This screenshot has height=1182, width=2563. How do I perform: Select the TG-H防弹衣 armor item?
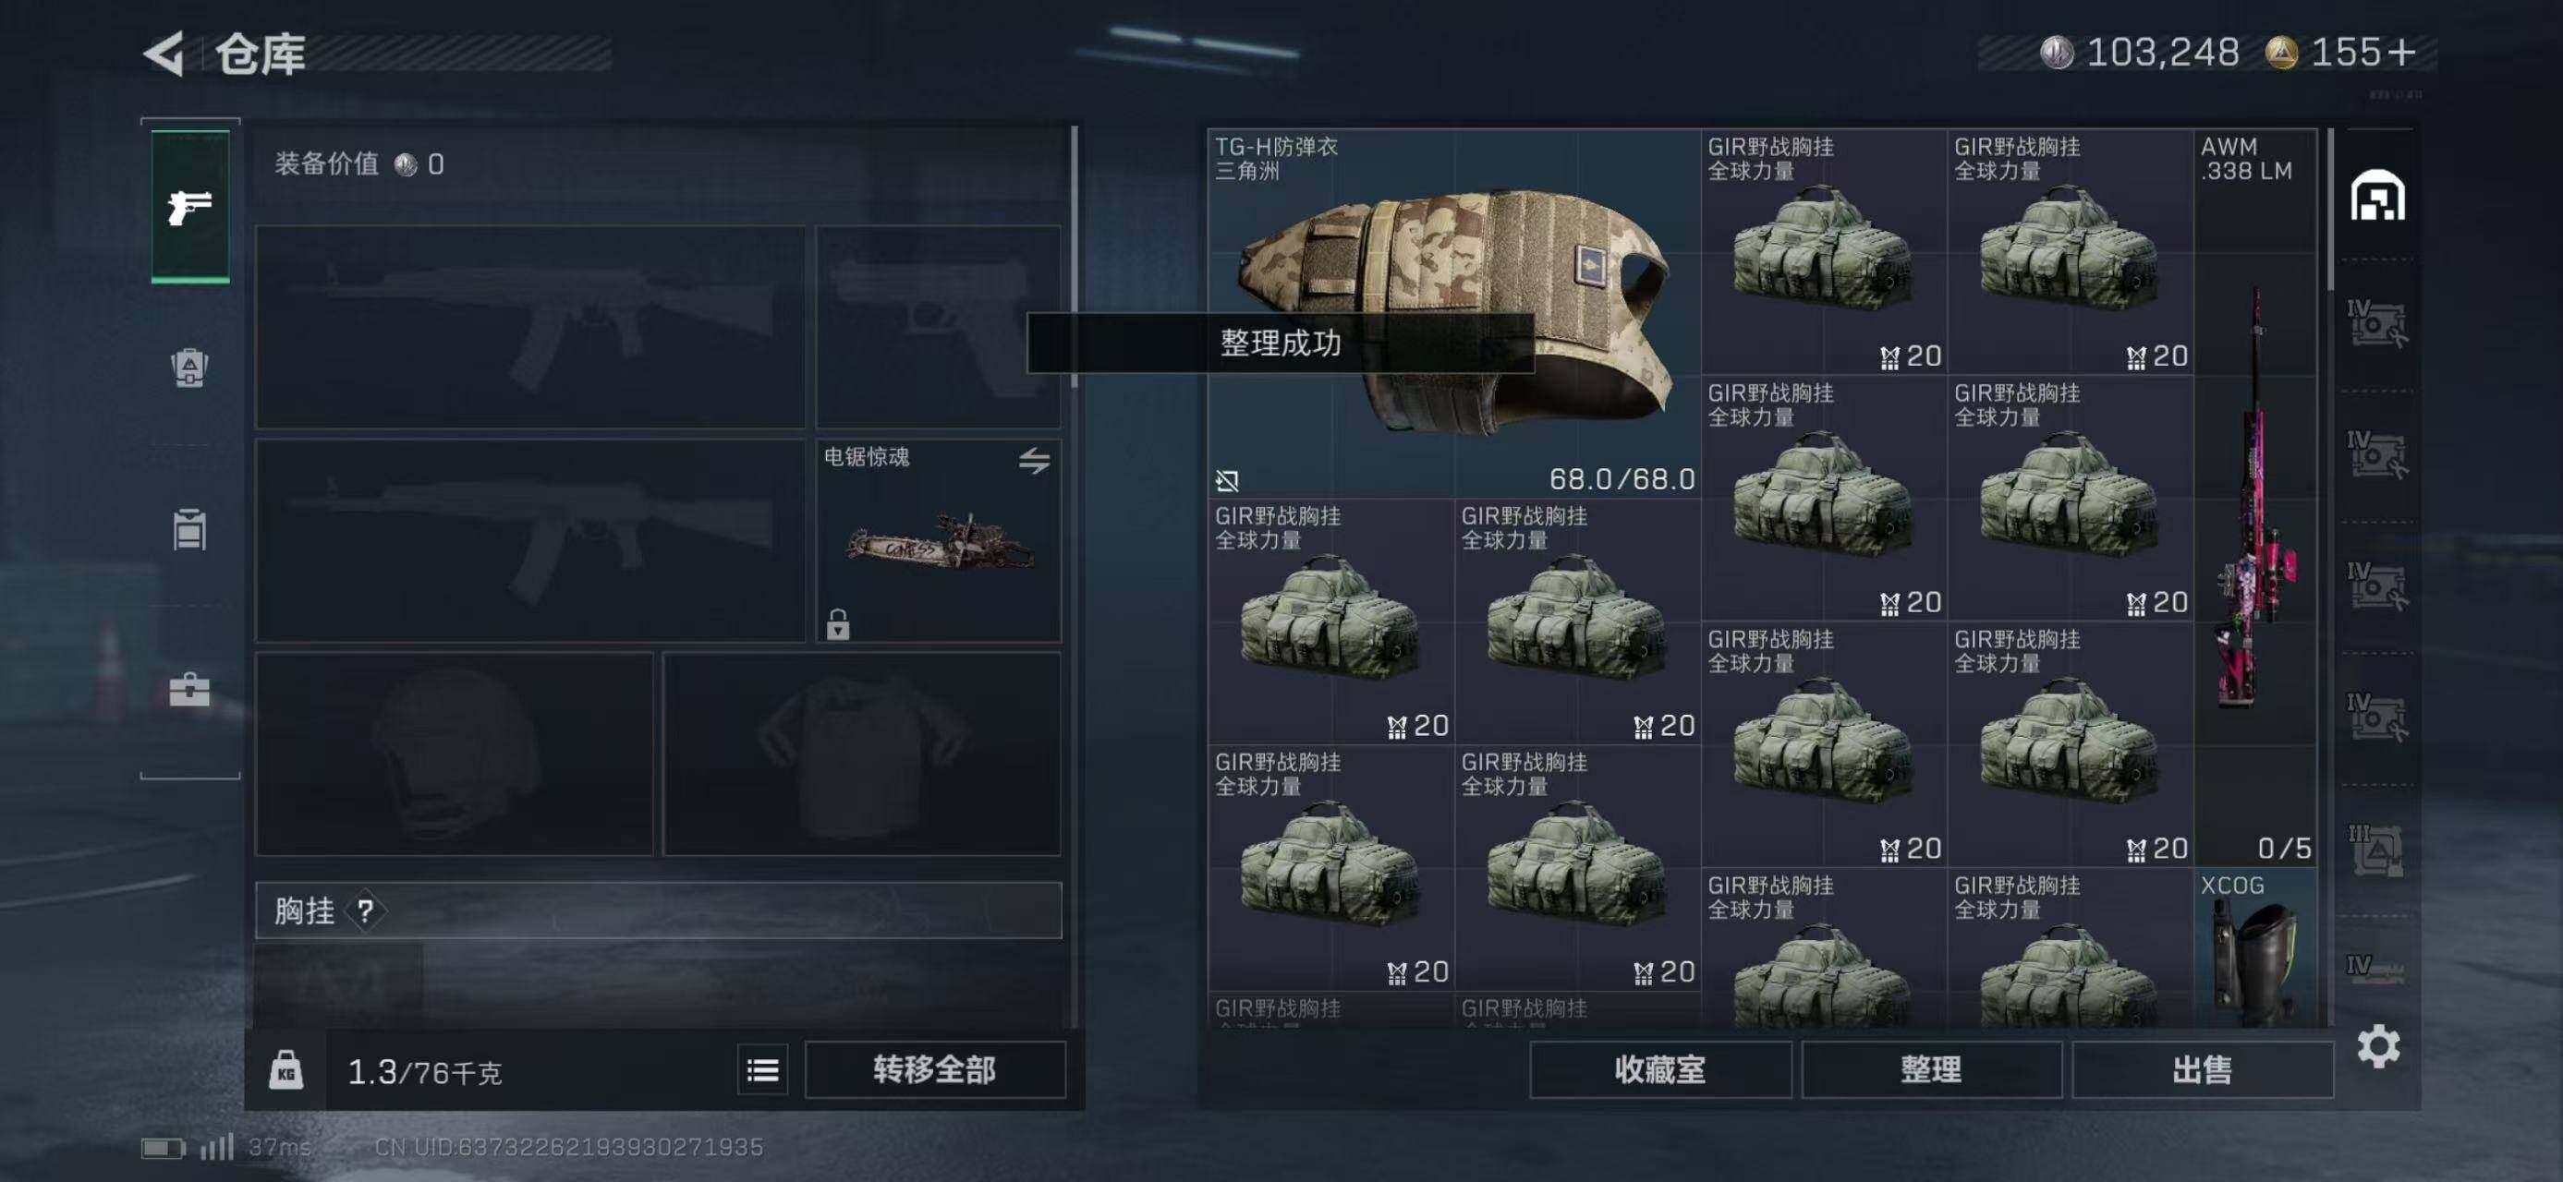coord(1453,313)
